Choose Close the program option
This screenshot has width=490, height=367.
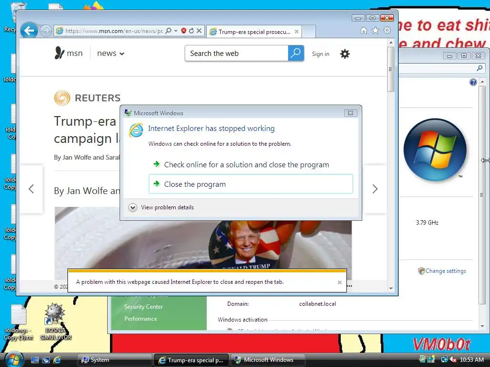tap(251, 184)
